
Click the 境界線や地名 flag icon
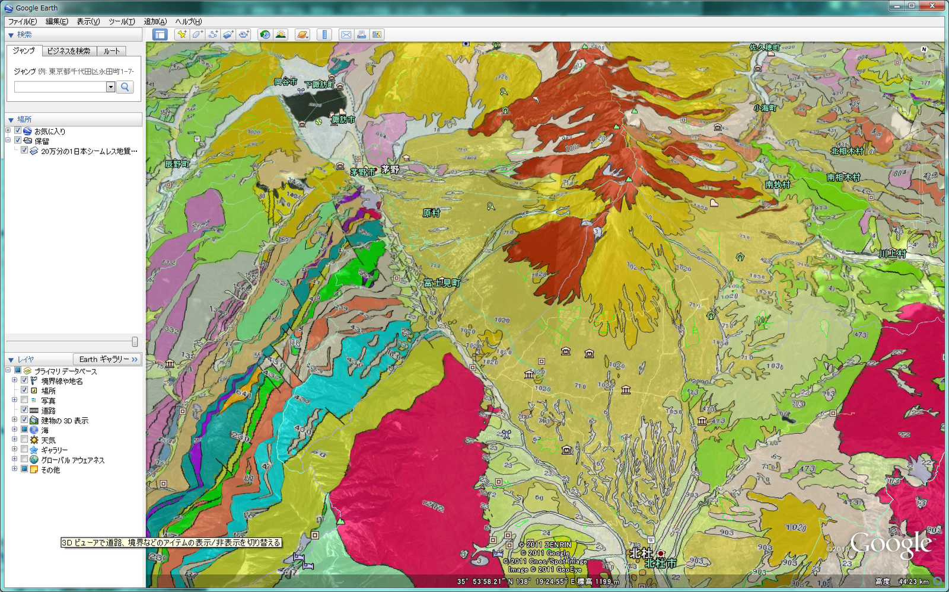tap(34, 381)
